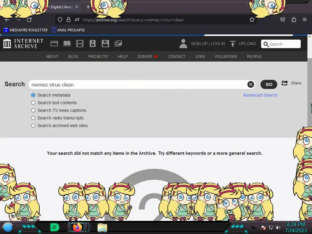This screenshot has width=312, height=234.
Task: Open the Images media icon
Action: [118, 44]
